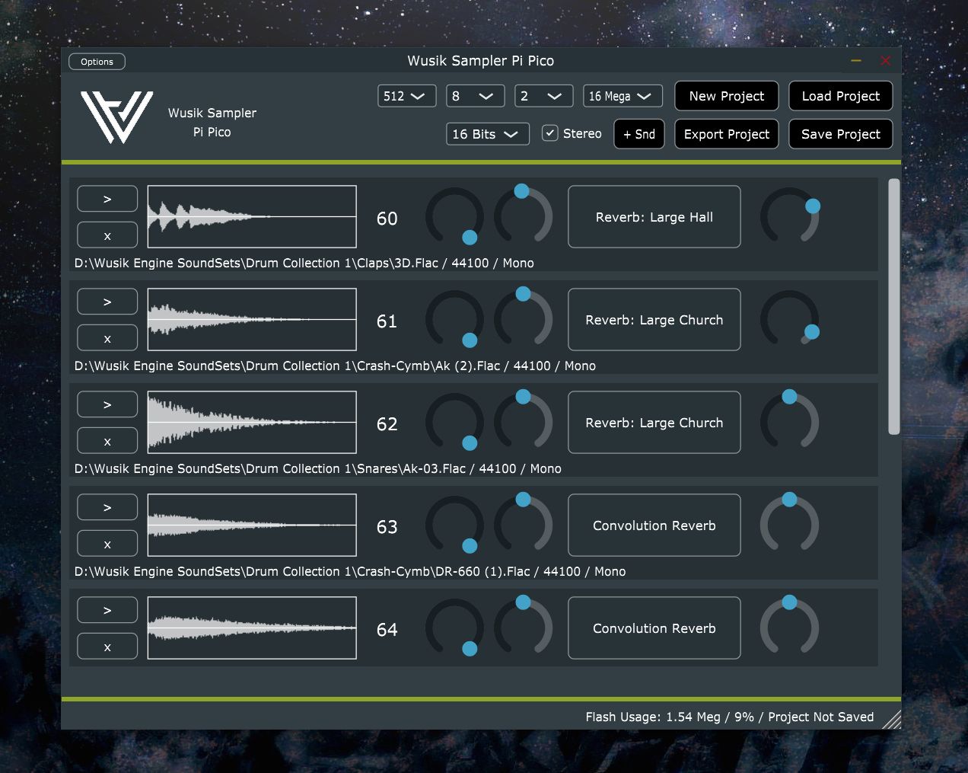The image size is (968, 773).
Task: Expand the 16 Mega flash size dropdown
Action: (623, 96)
